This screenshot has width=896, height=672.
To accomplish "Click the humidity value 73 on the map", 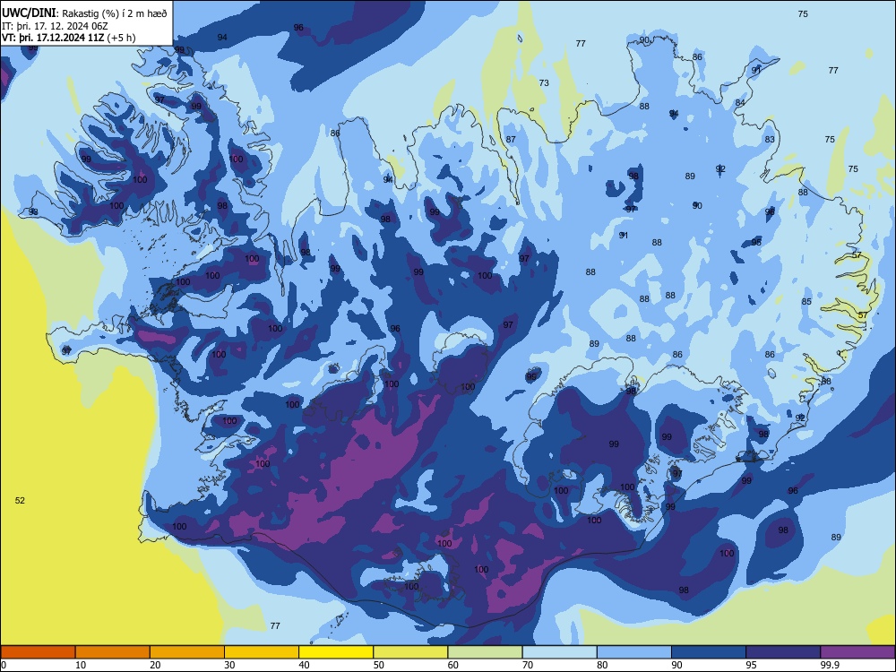I will [544, 82].
